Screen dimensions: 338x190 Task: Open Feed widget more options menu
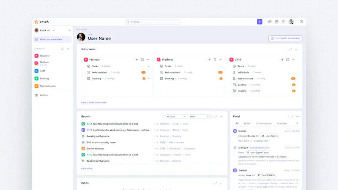(297, 117)
